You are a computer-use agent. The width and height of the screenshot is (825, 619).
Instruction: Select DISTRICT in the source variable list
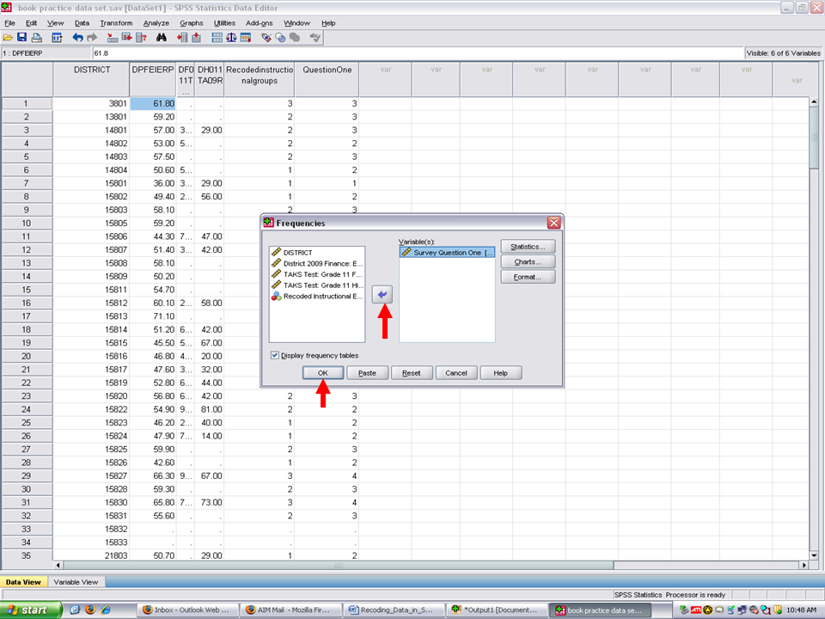[297, 253]
